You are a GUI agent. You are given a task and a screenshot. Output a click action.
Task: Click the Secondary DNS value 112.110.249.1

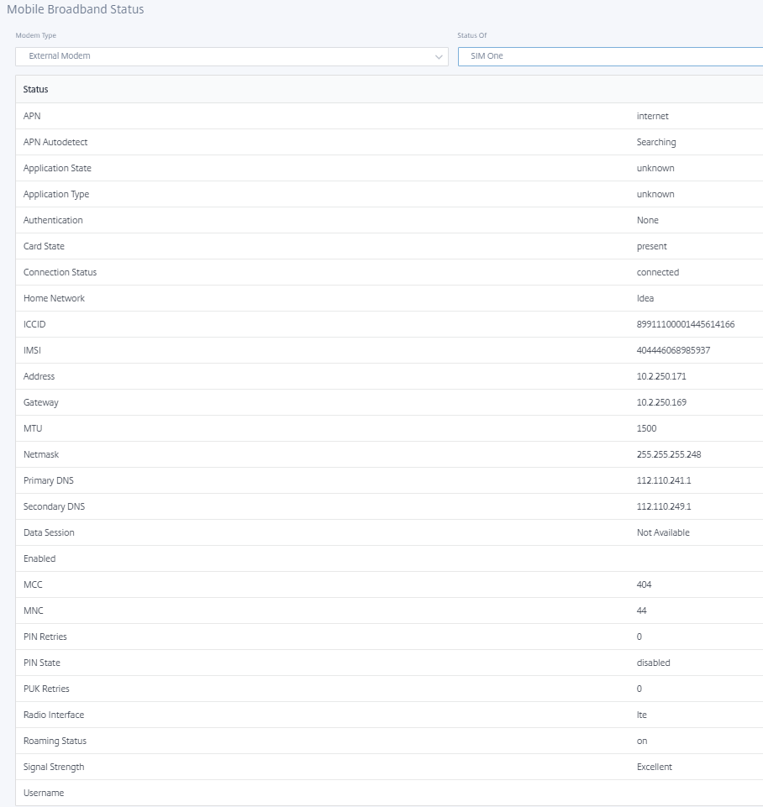(x=664, y=506)
